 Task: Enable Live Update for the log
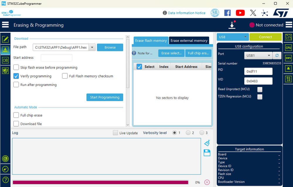coord(116,133)
